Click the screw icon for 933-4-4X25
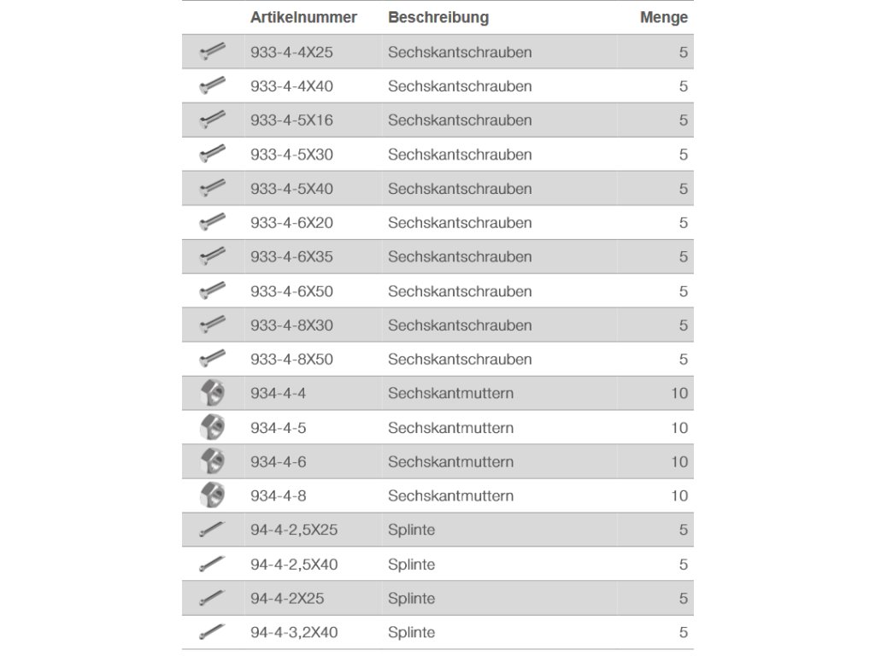 (212, 51)
